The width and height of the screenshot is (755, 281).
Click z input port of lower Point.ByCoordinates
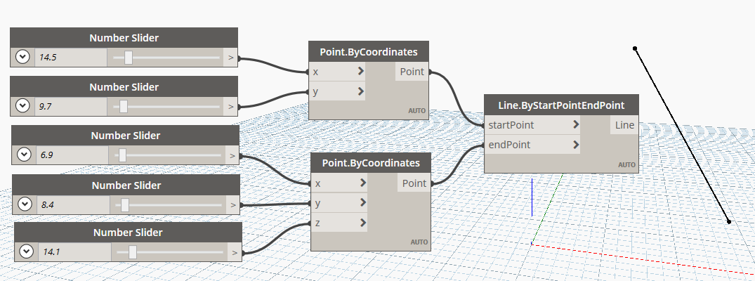coord(339,223)
